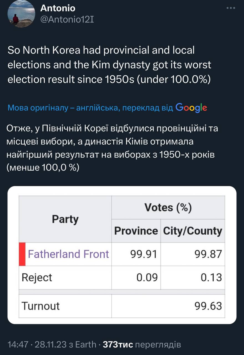Click the Google logo in translation note
This screenshot has width=244, height=355.
191,108
